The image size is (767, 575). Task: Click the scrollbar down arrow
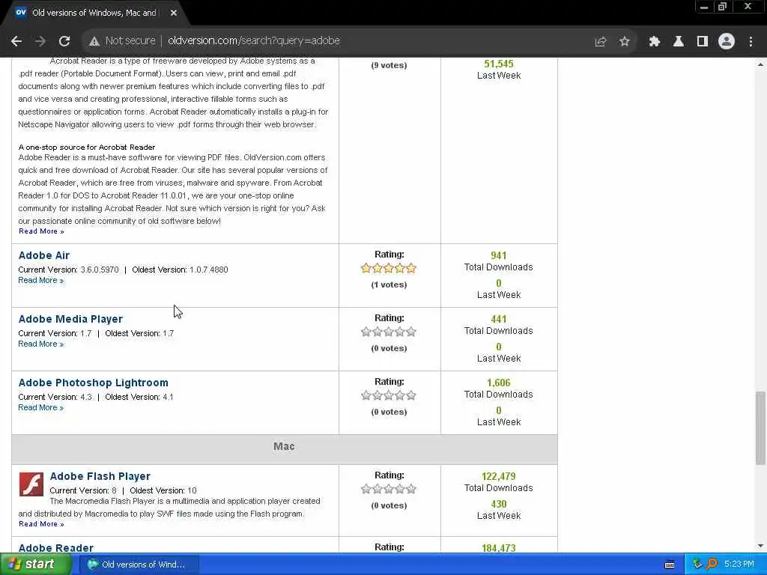pos(760,546)
